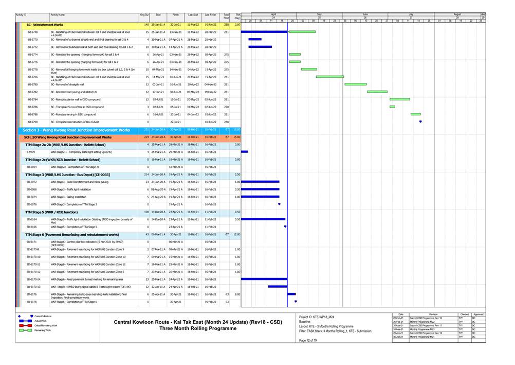Click the August month header in timescale
The height and width of the screenshot is (365, 515).
click(457, 15)
